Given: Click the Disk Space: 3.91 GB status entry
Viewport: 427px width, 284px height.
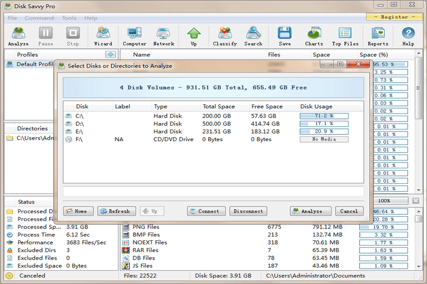Looking at the screenshot, I should tap(223, 275).
